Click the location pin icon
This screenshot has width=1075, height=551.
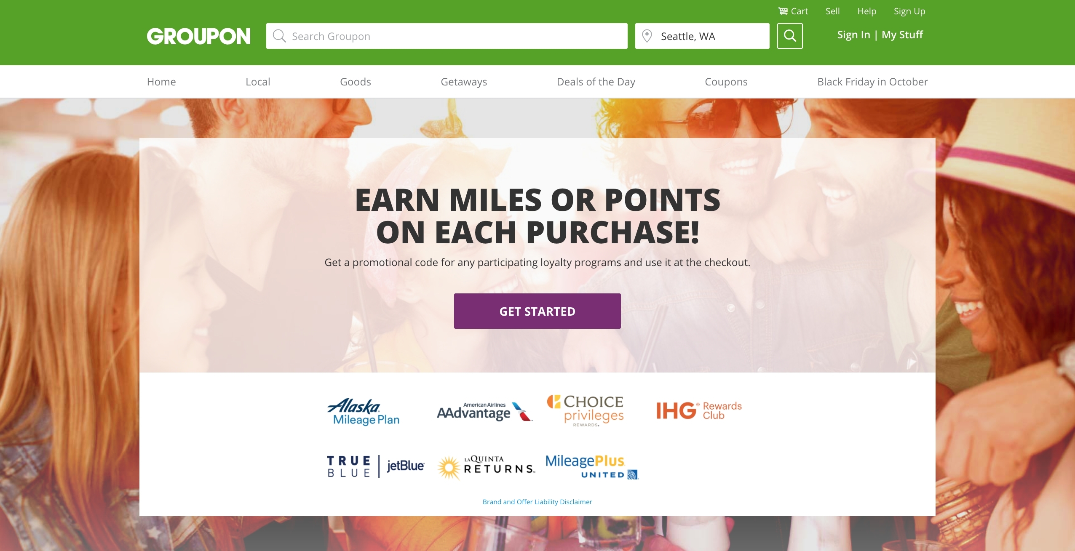(647, 36)
